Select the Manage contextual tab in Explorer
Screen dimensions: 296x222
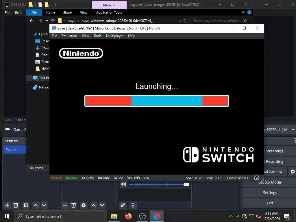(109, 5)
